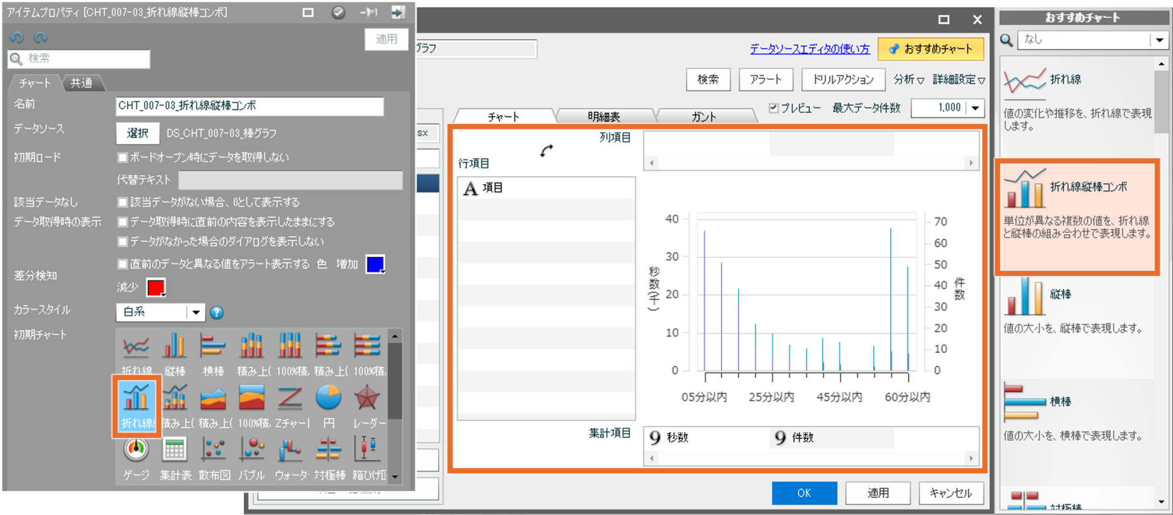
Task: Switch to the チャート tab in item properties
Action: [x=35, y=83]
